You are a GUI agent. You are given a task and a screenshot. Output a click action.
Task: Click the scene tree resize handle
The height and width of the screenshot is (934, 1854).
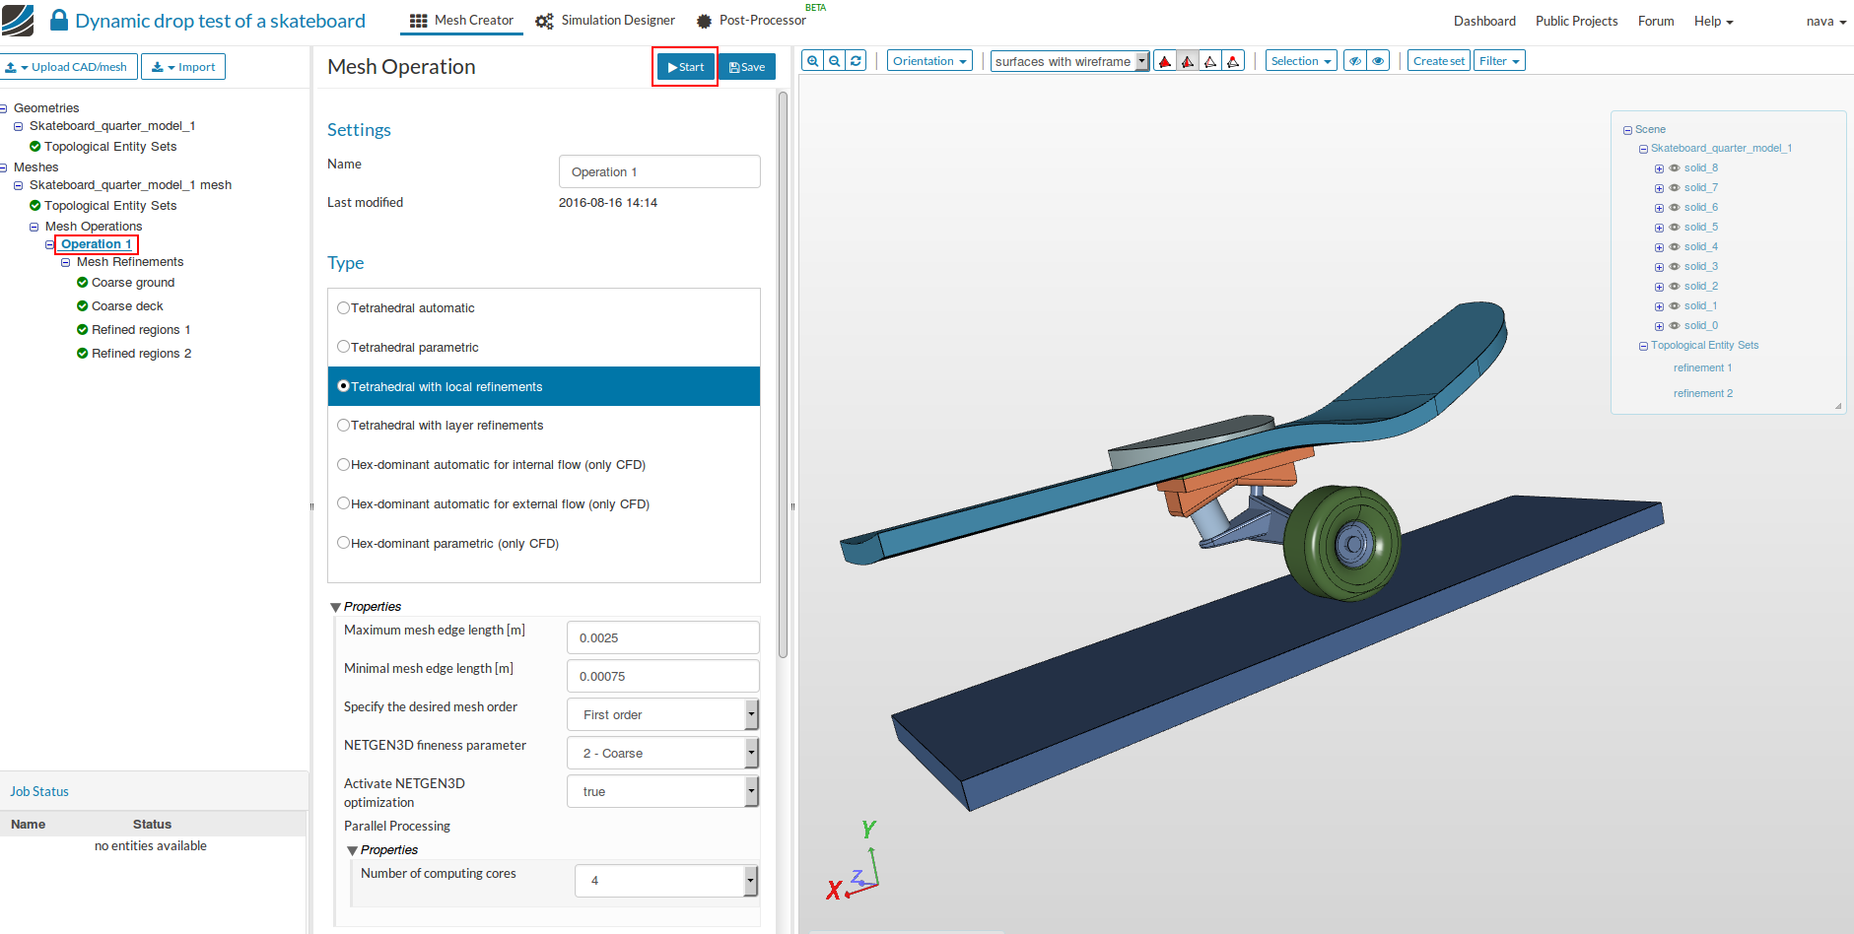click(x=1838, y=406)
